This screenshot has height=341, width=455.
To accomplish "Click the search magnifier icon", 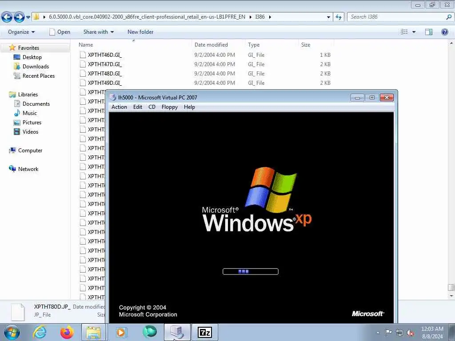I will pos(449,17).
